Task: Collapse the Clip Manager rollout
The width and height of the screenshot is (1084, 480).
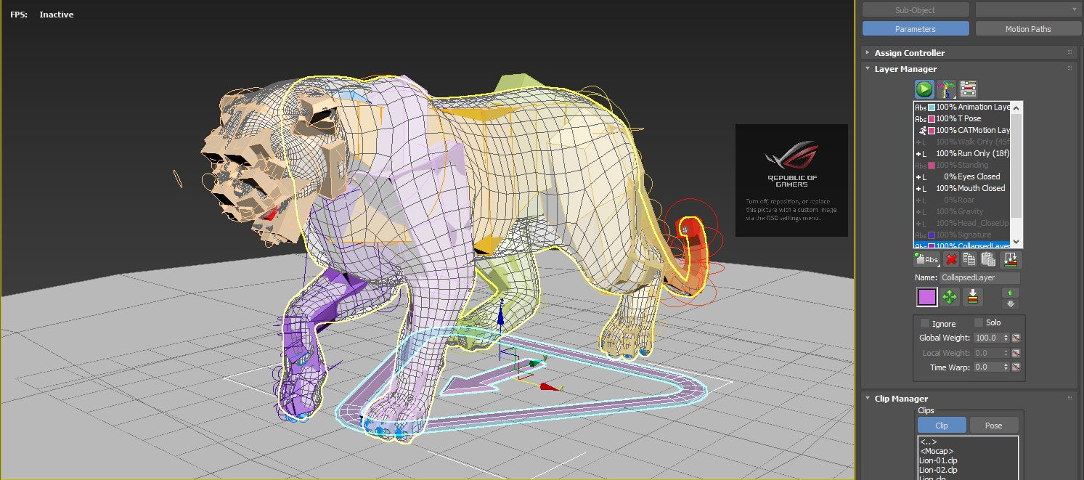Action: [x=867, y=398]
